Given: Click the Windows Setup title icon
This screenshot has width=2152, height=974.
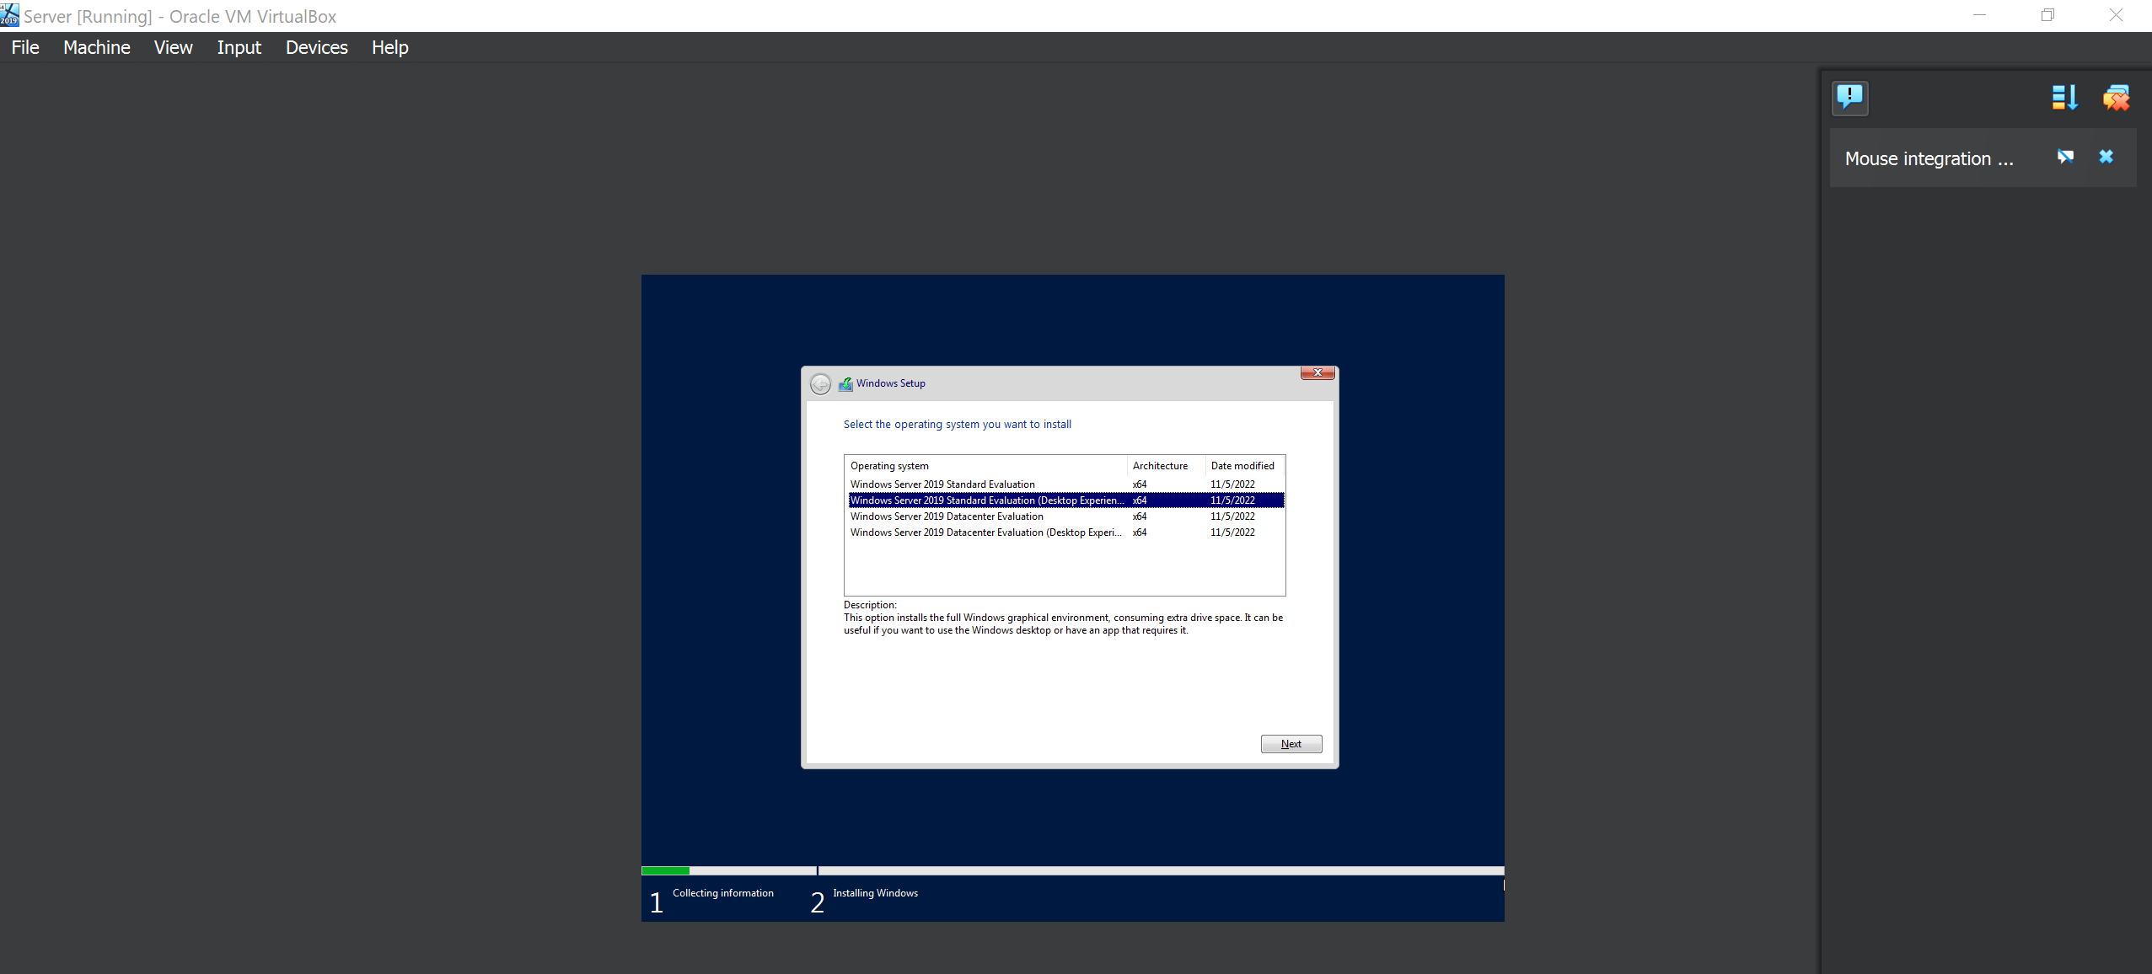Looking at the screenshot, I should (x=845, y=384).
